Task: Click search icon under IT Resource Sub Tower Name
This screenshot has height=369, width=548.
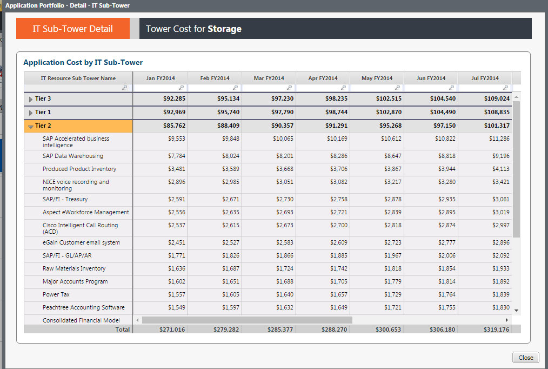Action: (125, 88)
